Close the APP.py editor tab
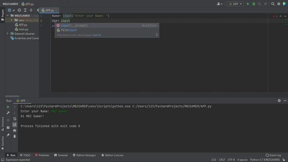 pyautogui.click(x=57, y=10)
